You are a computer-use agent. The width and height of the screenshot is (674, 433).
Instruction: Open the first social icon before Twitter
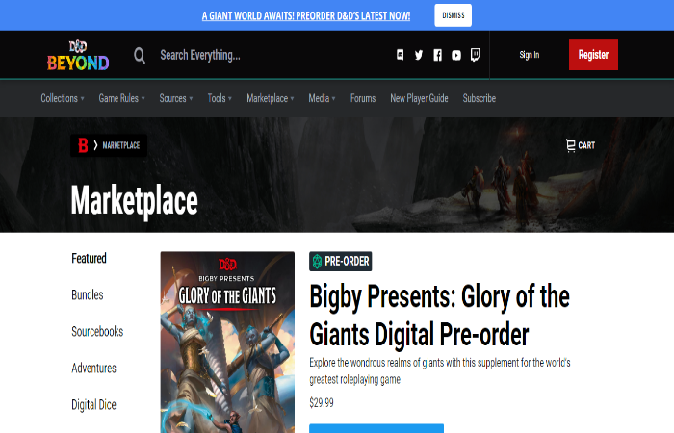[x=401, y=55]
